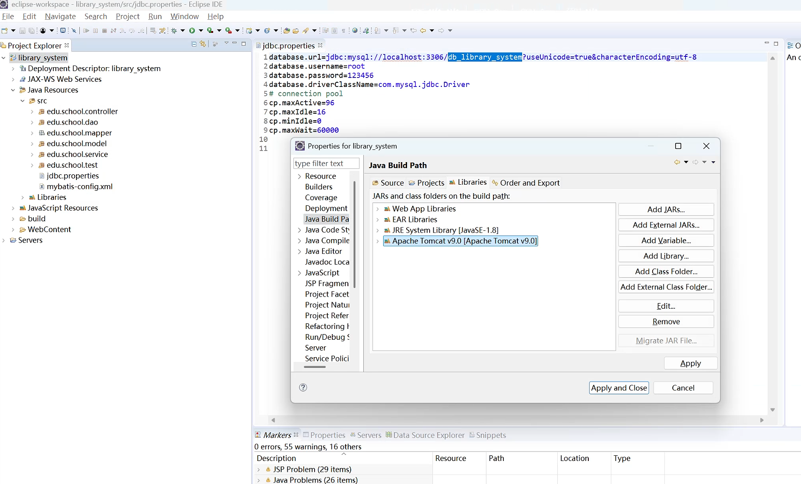Screen dimensions: 801x484
Task: Open the Project menu
Action: point(128,16)
